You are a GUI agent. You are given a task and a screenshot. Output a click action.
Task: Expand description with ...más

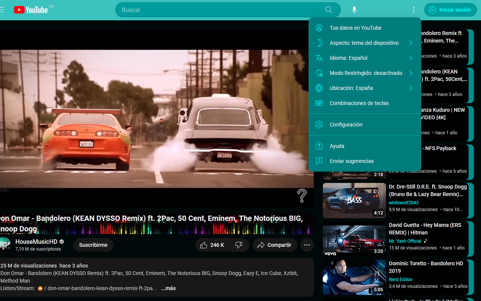pyautogui.click(x=168, y=288)
